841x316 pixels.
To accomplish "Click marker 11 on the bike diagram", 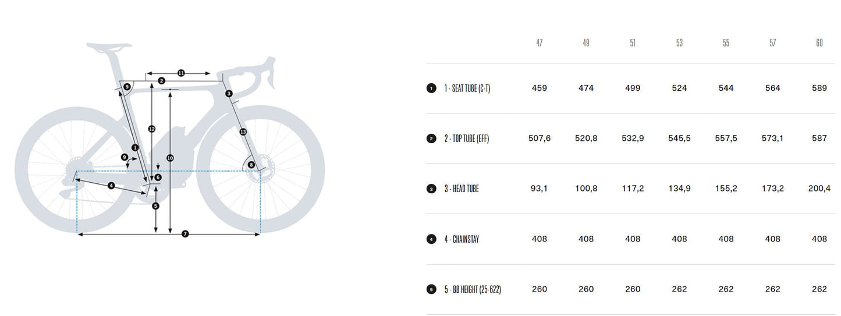I will pos(181,73).
